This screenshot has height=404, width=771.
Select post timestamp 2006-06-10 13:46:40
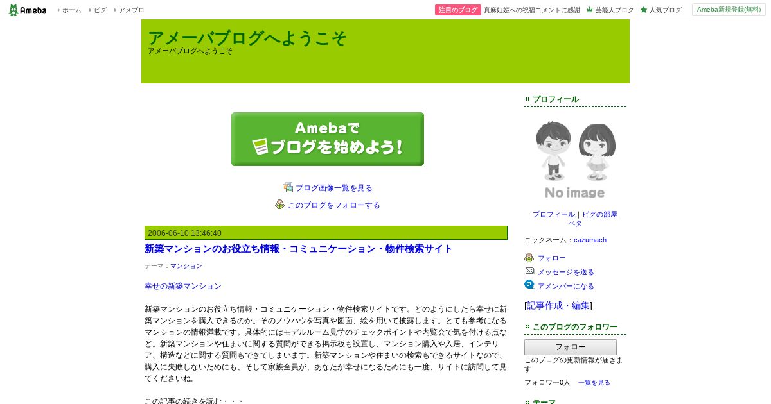point(184,233)
